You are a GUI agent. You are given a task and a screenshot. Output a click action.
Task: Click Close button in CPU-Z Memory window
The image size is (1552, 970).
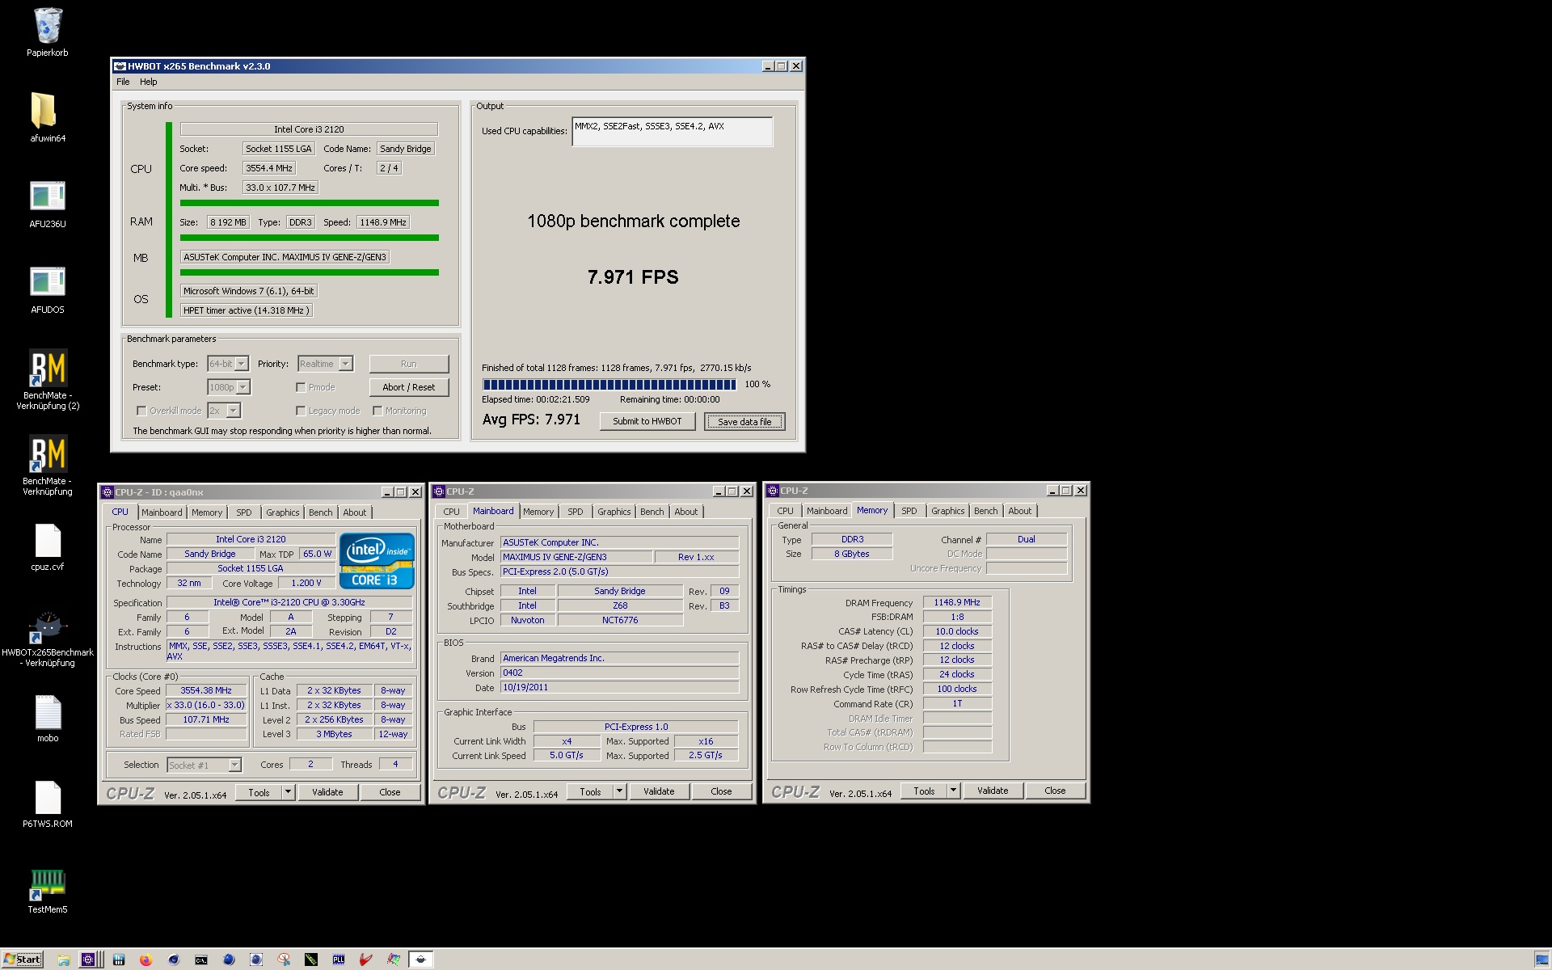[x=1055, y=791]
